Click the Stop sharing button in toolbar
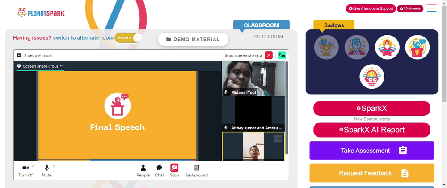447x188 pixels. [174, 171]
